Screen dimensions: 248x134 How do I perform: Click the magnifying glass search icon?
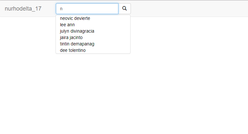click(124, 8)
